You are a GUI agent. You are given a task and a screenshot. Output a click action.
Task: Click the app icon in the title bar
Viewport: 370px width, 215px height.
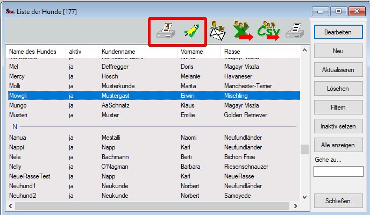pos(9,10)
